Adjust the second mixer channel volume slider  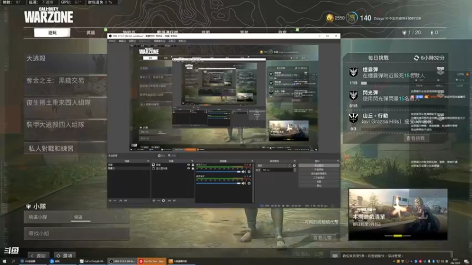point(218,183)
